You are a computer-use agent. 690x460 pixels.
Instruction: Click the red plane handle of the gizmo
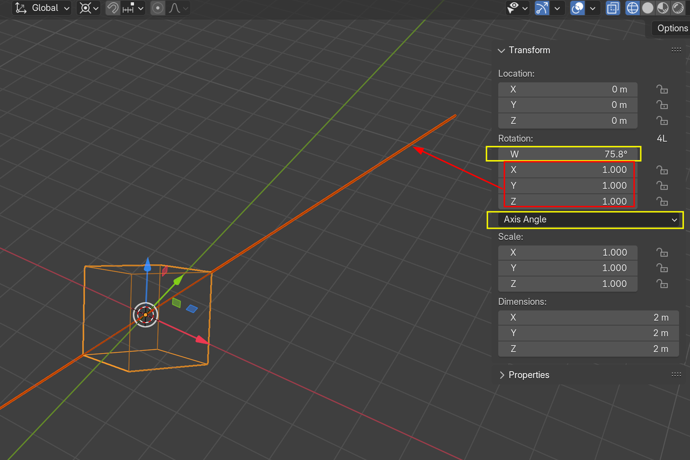[x=165, y=271]
